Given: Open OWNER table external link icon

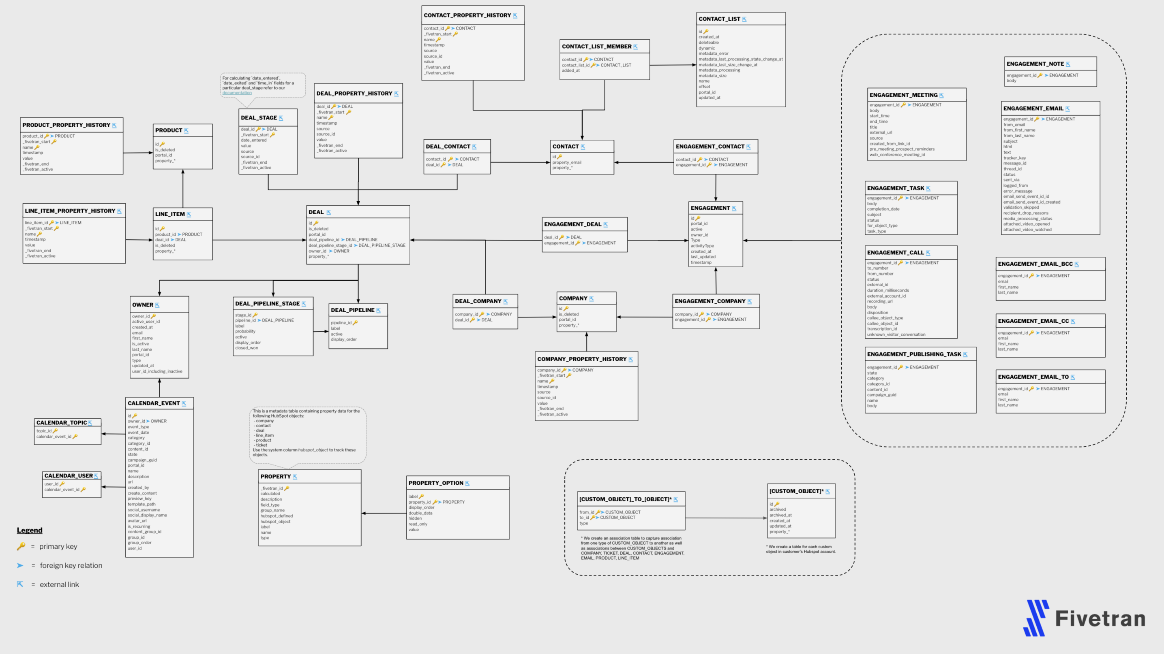Looking at the screenshot, I should tap(157, 305).
